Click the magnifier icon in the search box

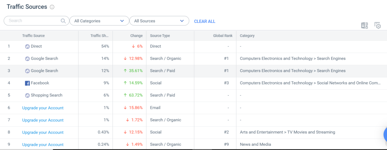(x=63, y=21)
